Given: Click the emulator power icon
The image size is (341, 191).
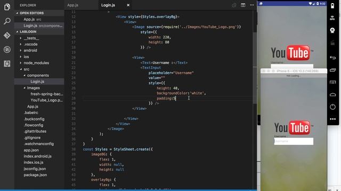Looking at the screenshot, I should tap(332, 6).
